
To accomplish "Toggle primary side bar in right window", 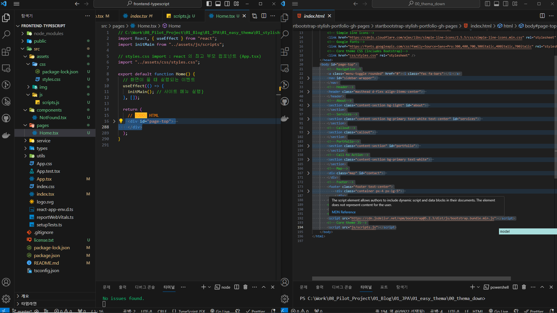I will click(487, 4).
